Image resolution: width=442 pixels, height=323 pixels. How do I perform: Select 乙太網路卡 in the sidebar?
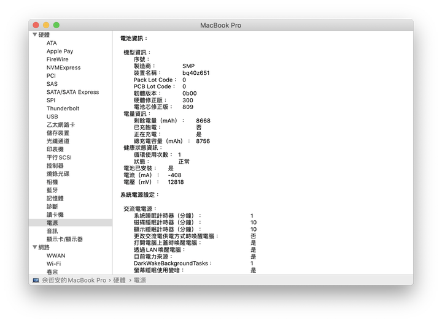click(61, 124)
